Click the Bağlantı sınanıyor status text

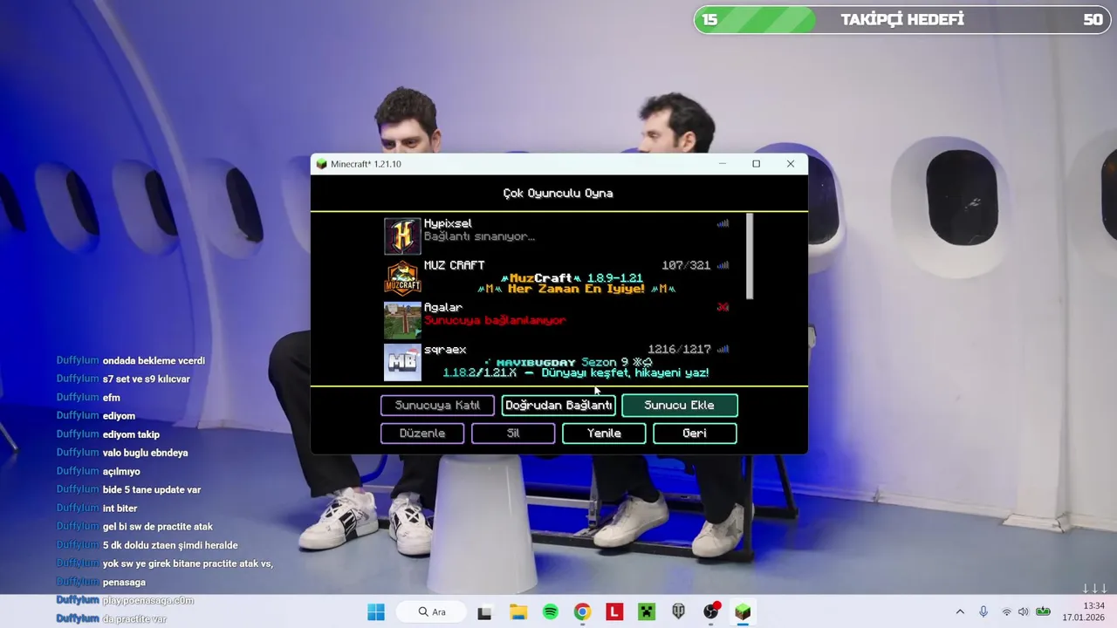479,236
